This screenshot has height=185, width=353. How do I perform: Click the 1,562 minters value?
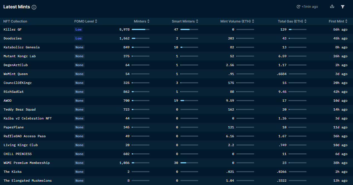(124, 38)
